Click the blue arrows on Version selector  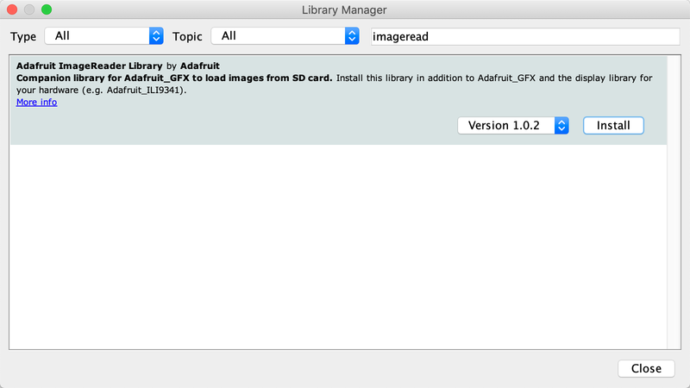pos(562,125)
